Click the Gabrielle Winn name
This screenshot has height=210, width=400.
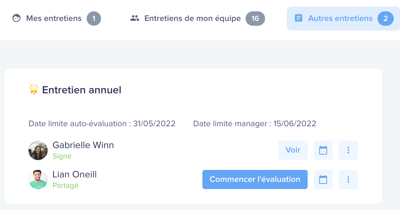tap(83, 145)
